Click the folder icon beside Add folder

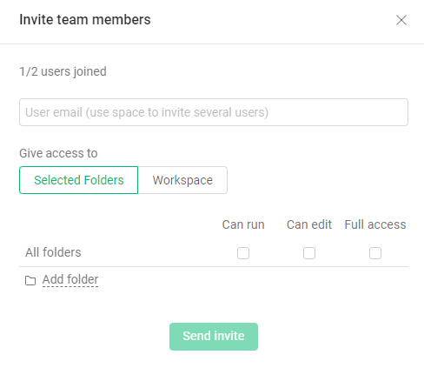pyautogui.click(x=30, y=280)
